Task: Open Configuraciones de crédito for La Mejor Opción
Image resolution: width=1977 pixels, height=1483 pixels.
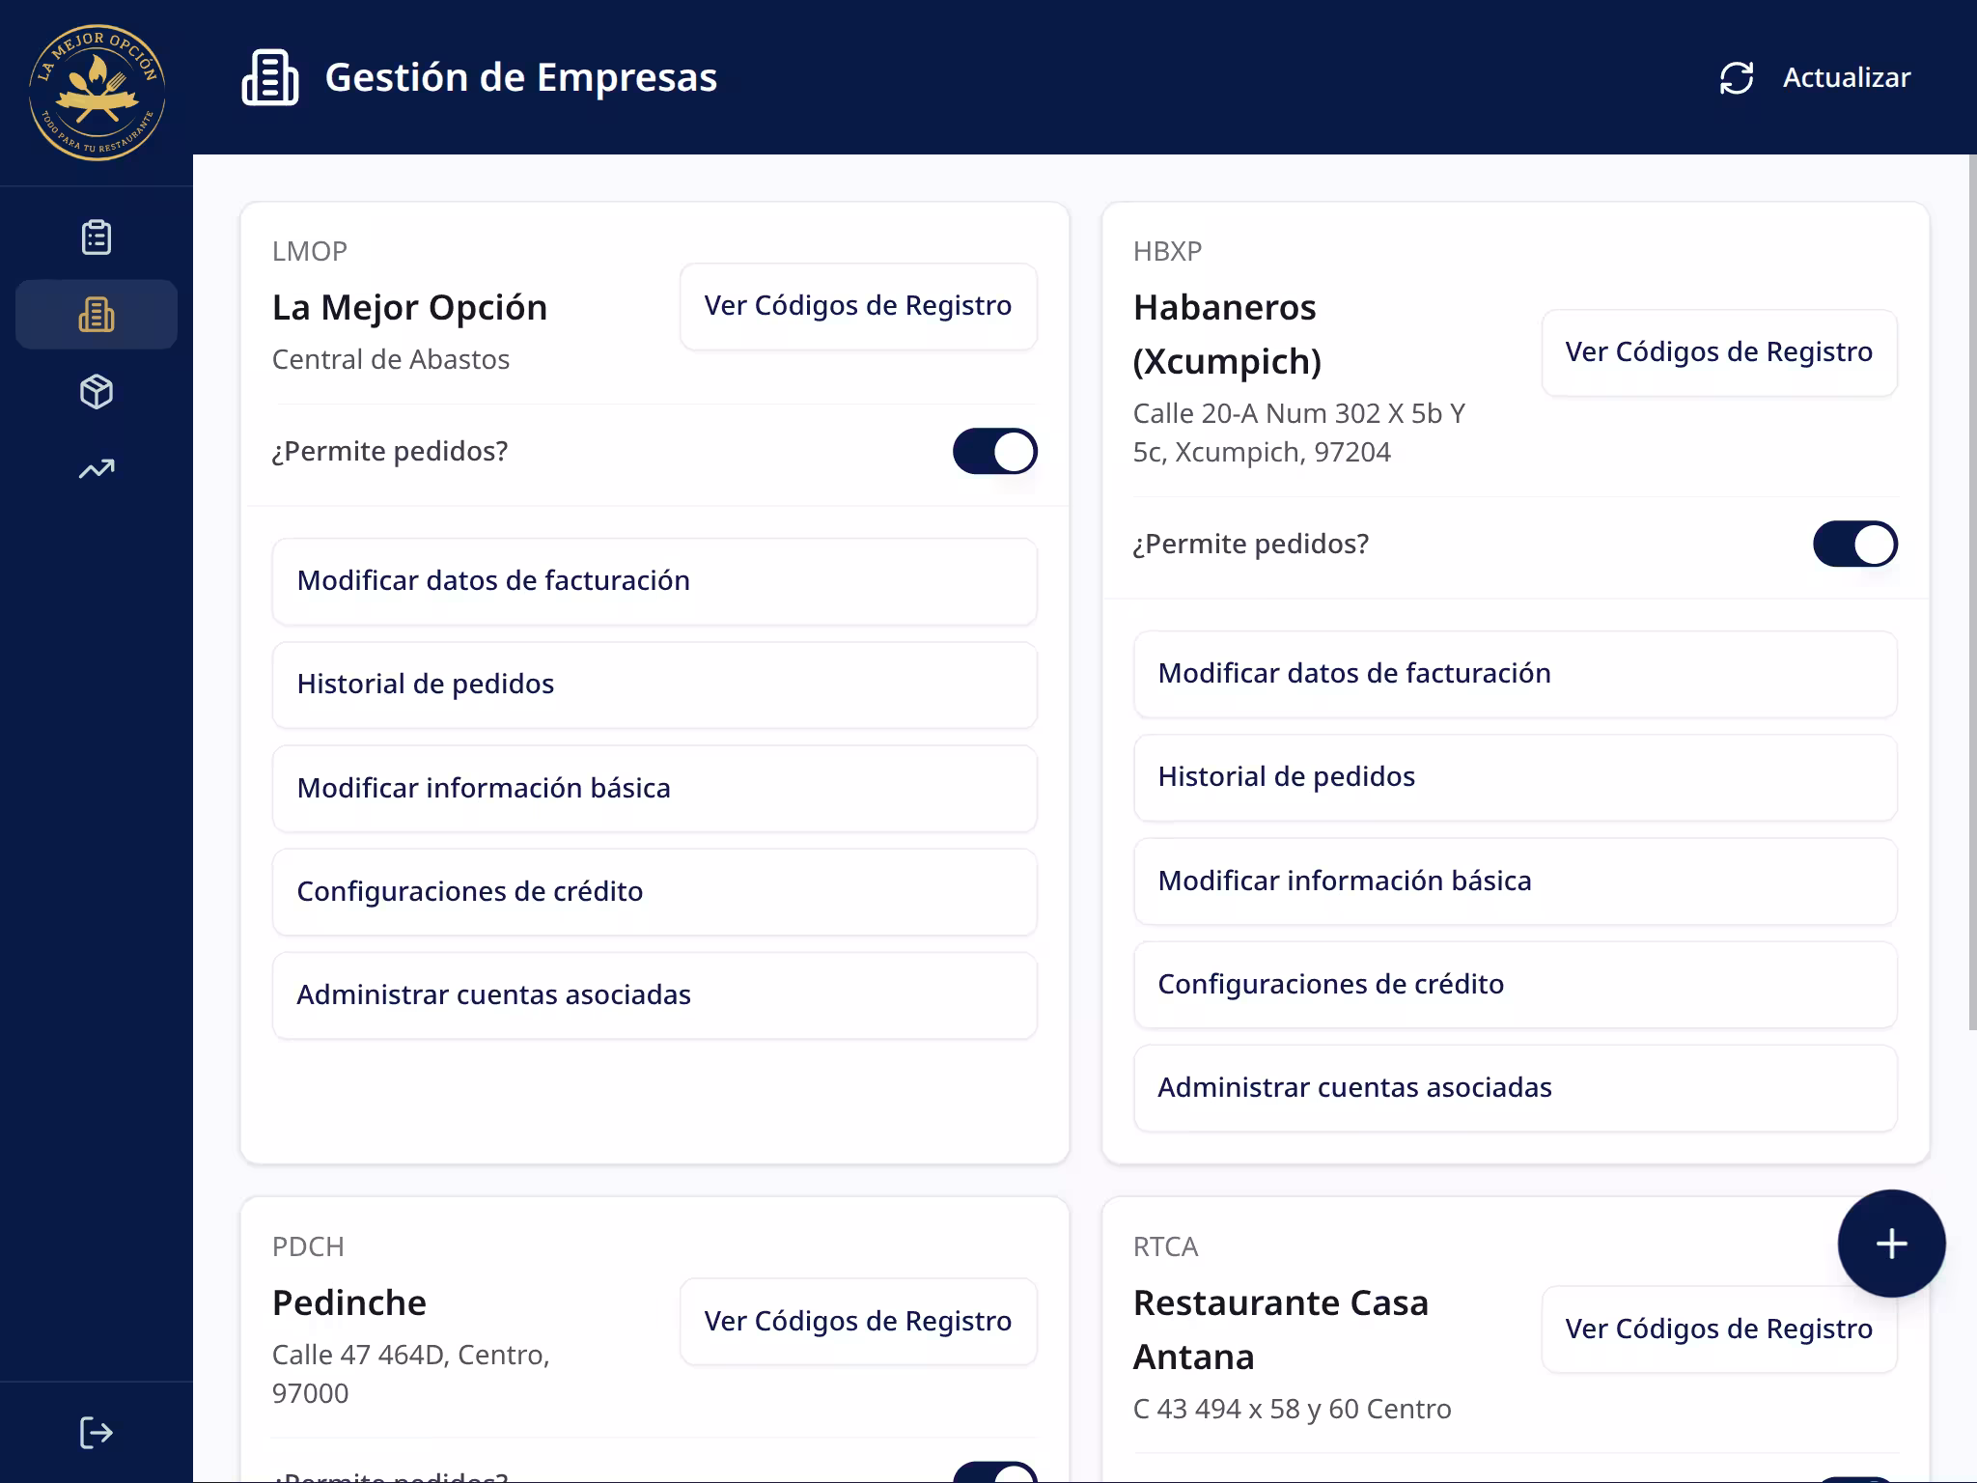Action: pos(654,891)
